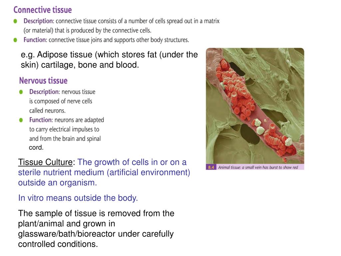This screenshot has width=341, height=256.
Task: Click the green bullet beside connective Function
Action: (15, 40)
